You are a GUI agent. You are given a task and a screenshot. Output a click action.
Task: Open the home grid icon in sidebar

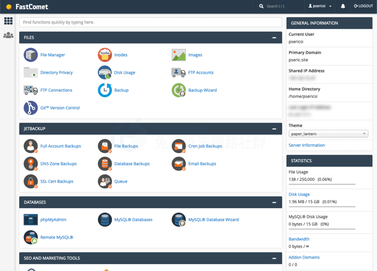[8, 21]
